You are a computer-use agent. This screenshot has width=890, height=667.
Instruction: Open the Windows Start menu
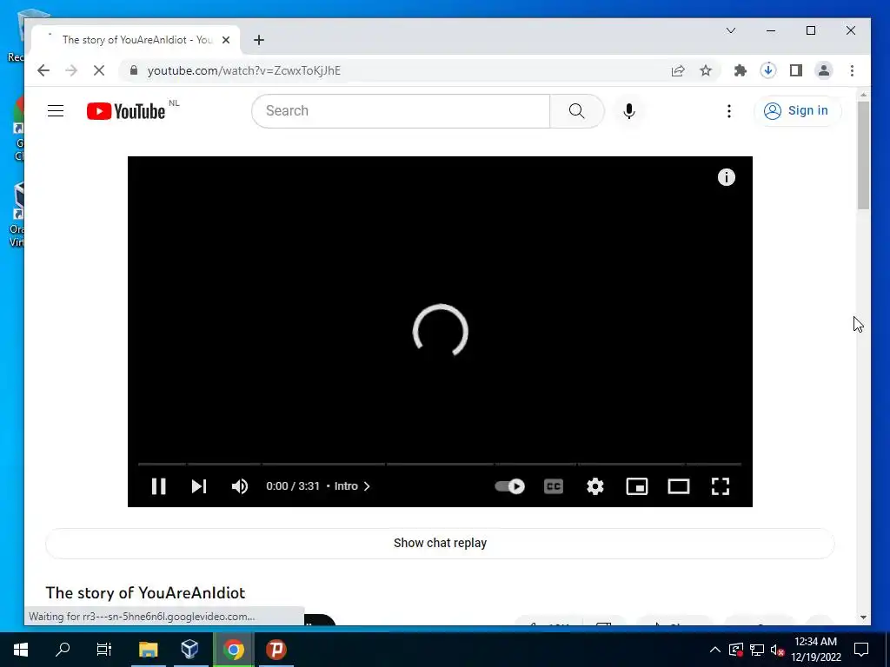[21, 650]
